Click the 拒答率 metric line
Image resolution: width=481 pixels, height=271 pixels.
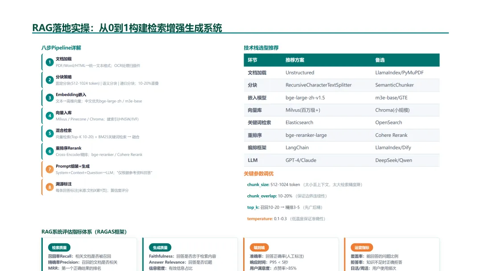pyautogui.click(x=376, y=263)
